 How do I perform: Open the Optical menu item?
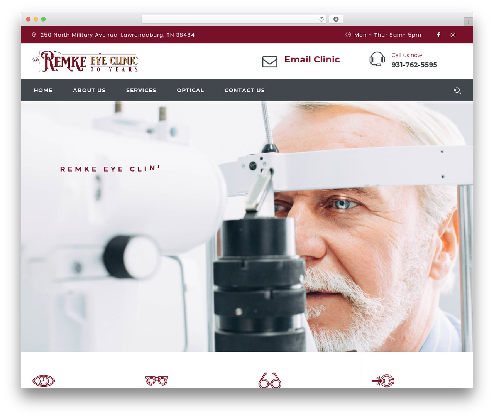pos(190,90)
